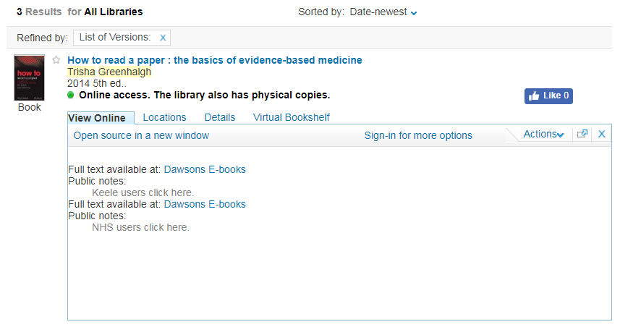The image size is (620, 327).
Task: Click the Facebook Like thumbs-up button
Action: click(x=548, y=95)
